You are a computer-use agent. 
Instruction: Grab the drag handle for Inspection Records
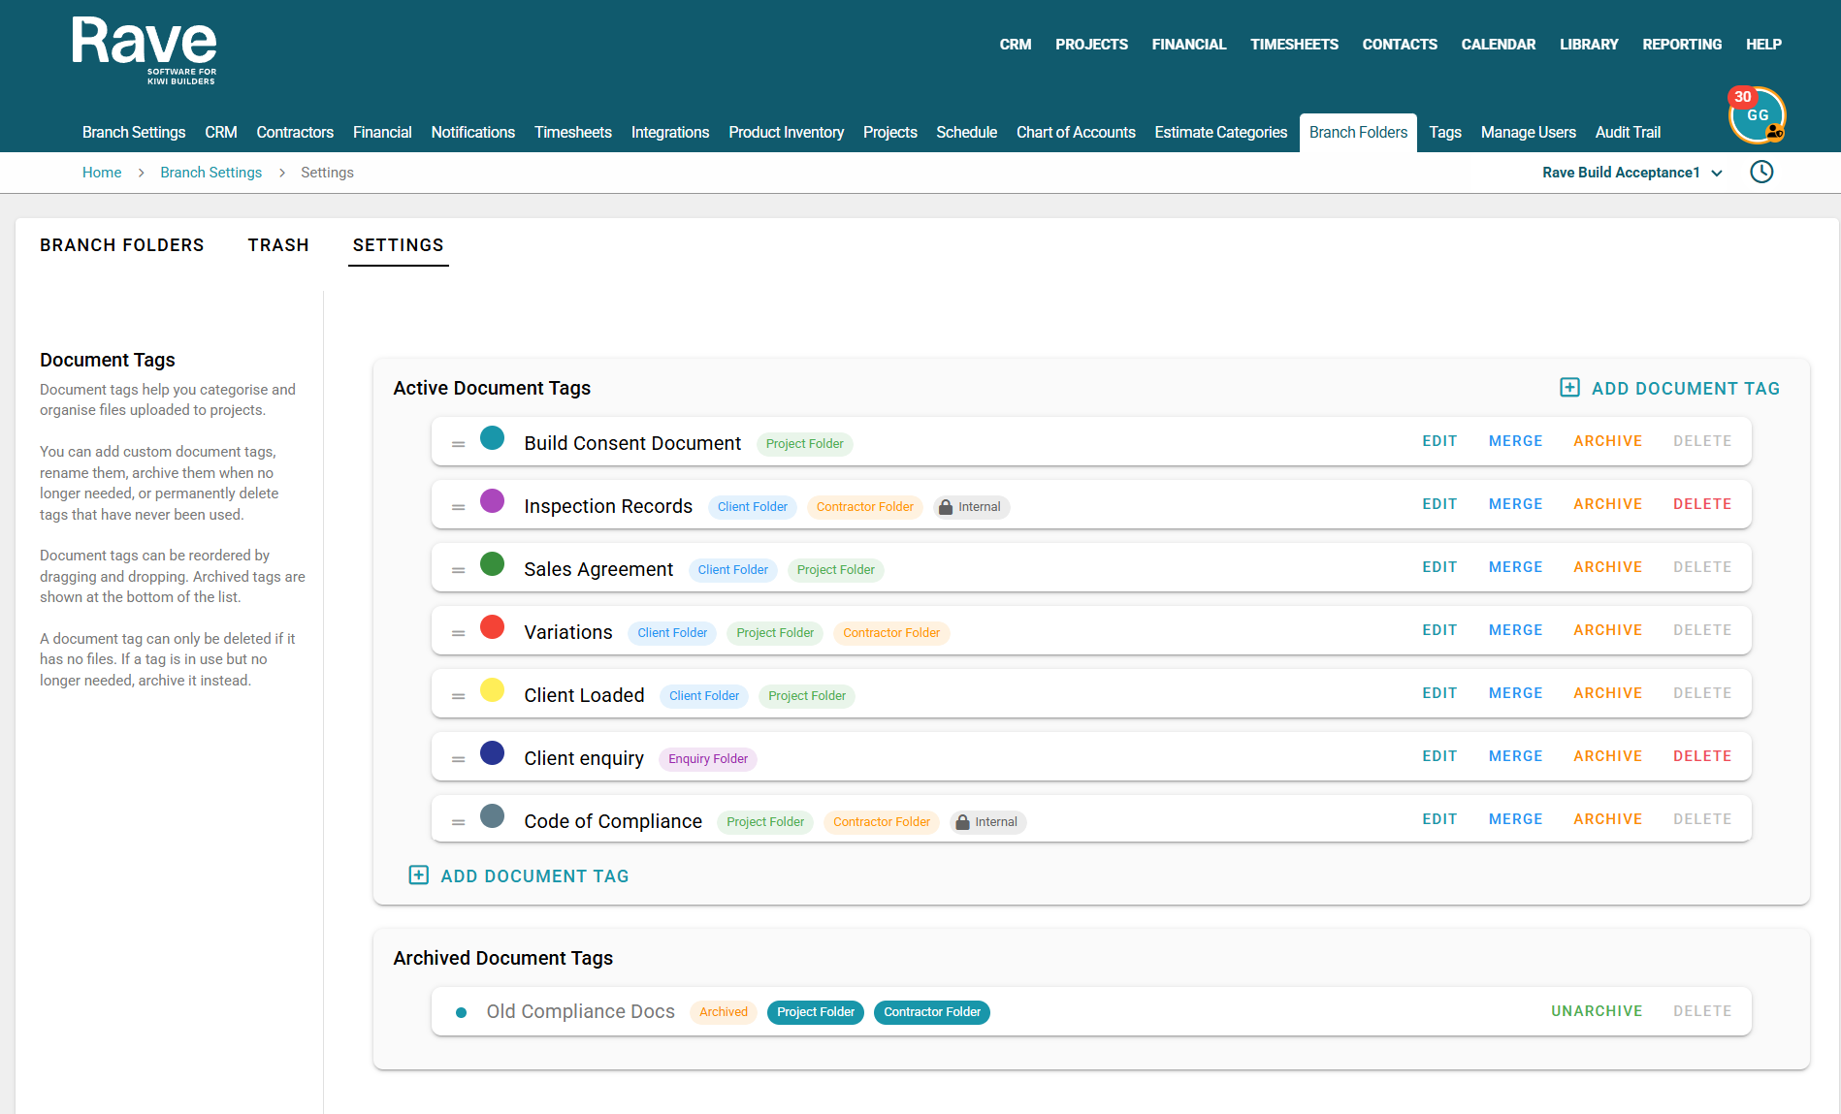459,507
